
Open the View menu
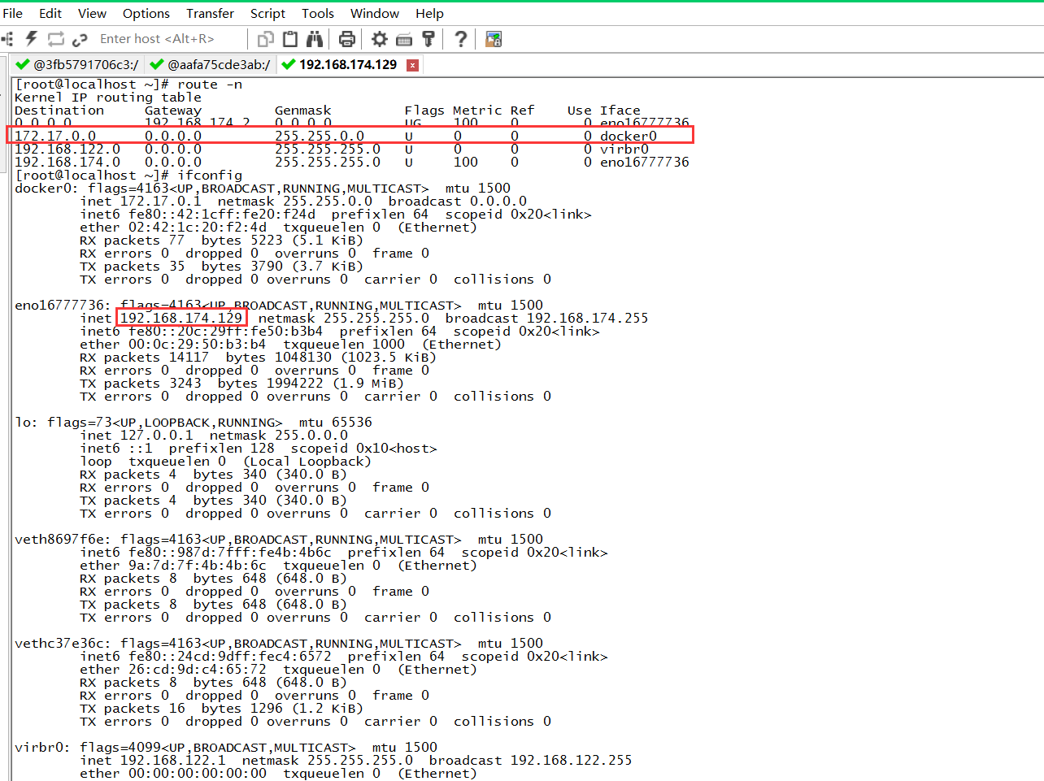tap(92, 13)
